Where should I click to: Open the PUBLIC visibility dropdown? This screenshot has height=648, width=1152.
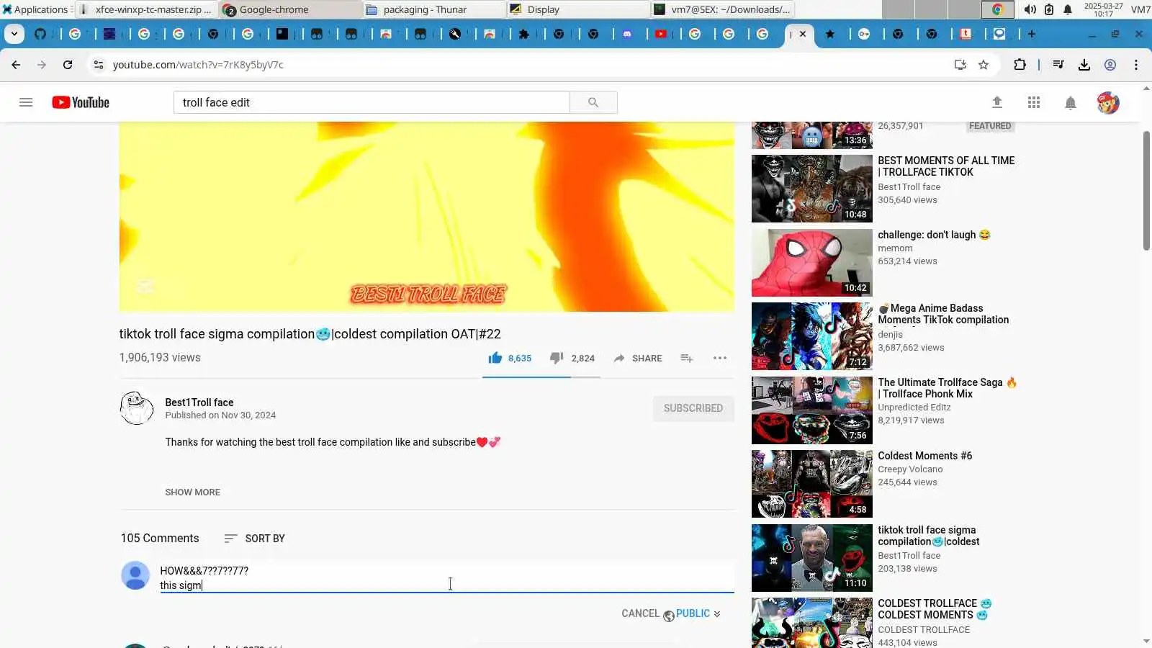(x=693, y=613)
